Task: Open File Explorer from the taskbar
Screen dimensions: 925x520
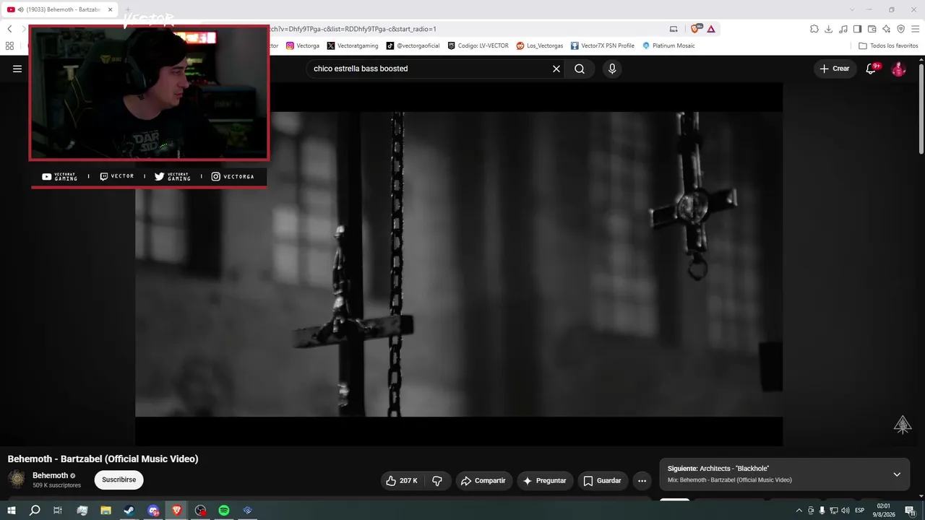Action: click(106, 511)
